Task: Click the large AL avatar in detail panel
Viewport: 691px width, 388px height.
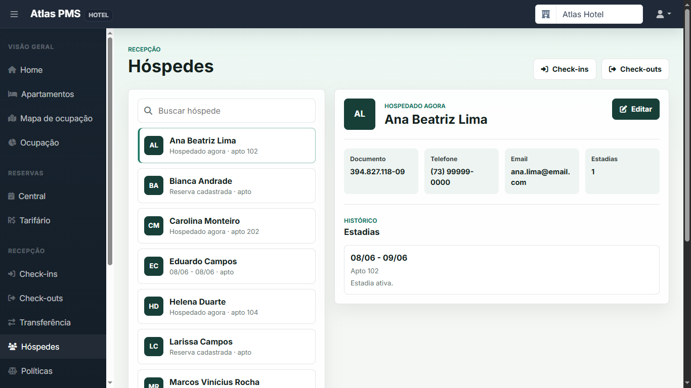Action: (360, 114)
